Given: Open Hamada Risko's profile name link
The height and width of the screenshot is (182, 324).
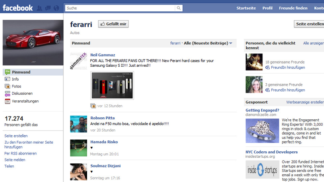Looking at the screenshot, I should 104,142.
